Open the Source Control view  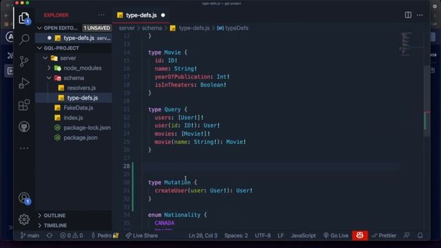coord(24,61)
